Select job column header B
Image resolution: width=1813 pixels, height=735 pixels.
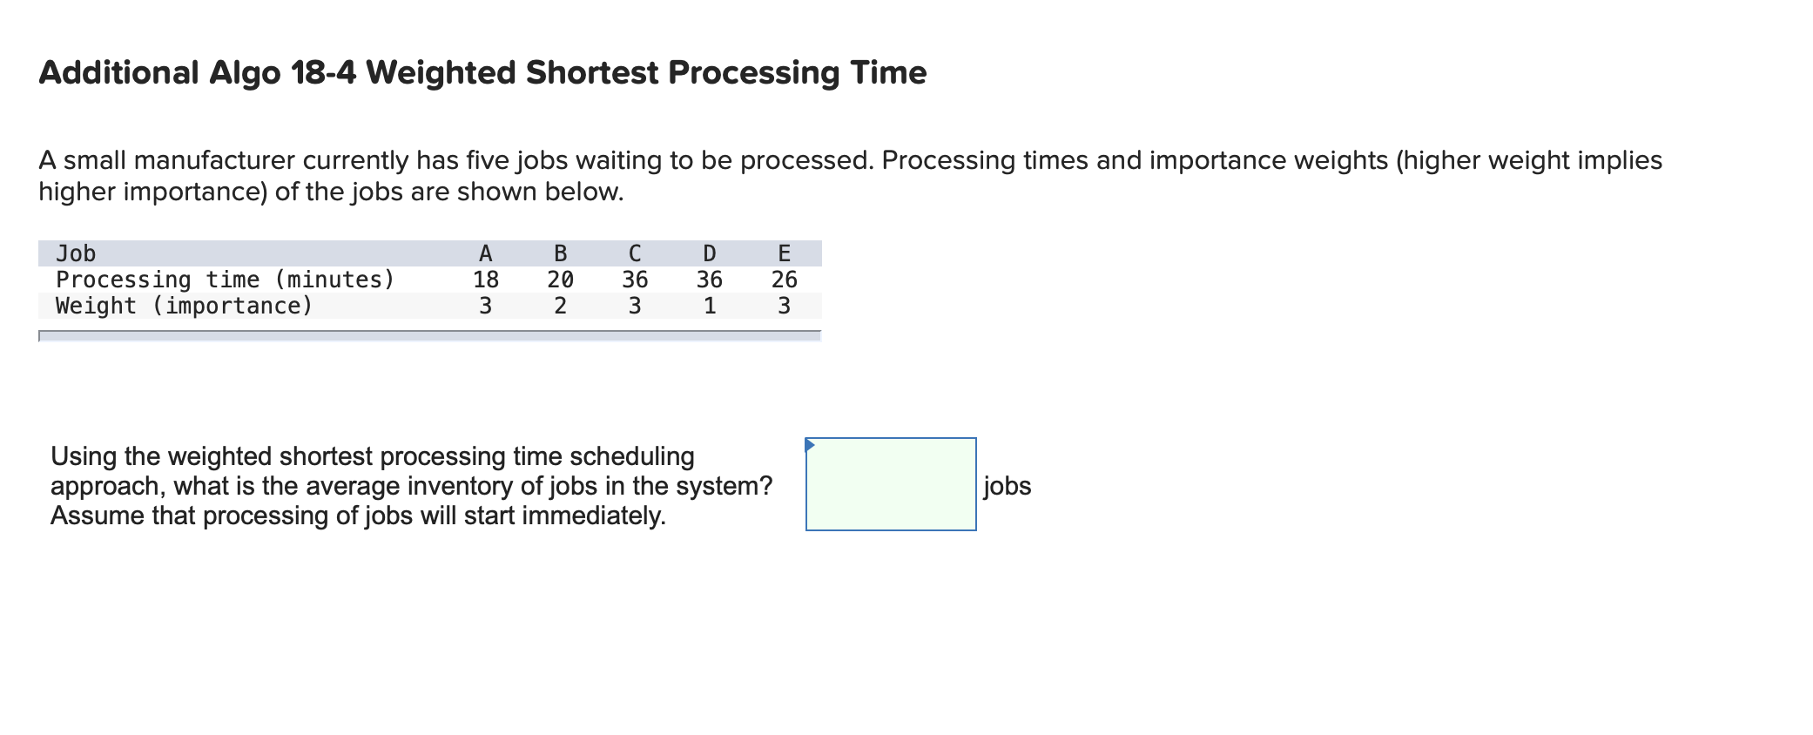click(560, 254)
